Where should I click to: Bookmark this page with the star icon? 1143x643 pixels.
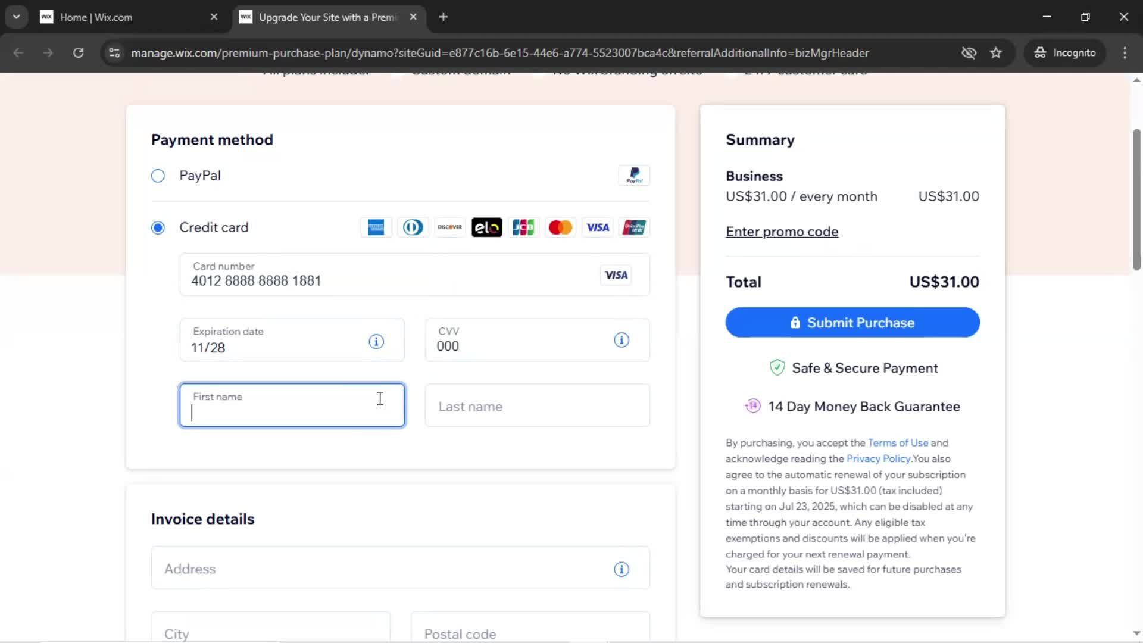coord(996,53)
